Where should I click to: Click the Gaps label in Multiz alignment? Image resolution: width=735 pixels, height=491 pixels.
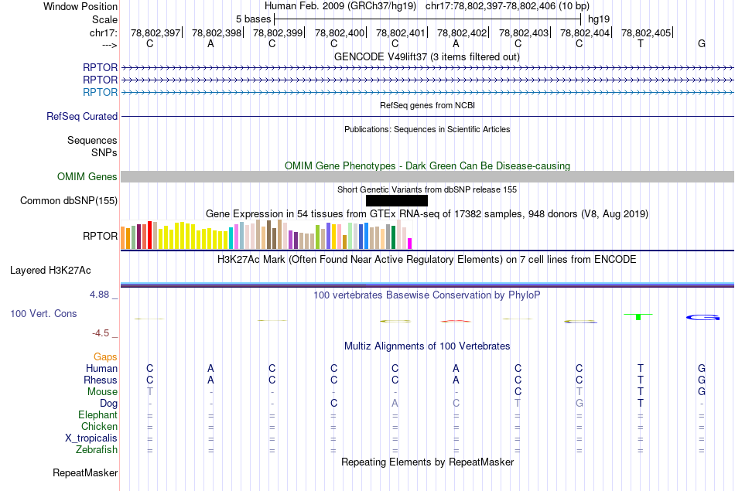coord(105,357)
